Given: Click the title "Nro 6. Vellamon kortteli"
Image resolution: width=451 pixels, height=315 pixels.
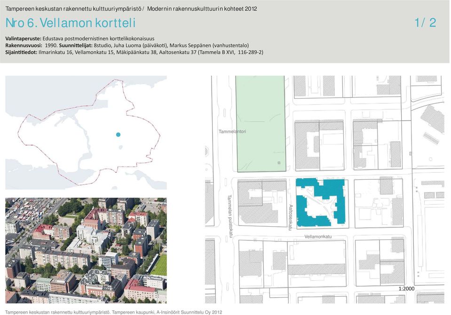Looking at the screenshot, I should click(71, 23).
